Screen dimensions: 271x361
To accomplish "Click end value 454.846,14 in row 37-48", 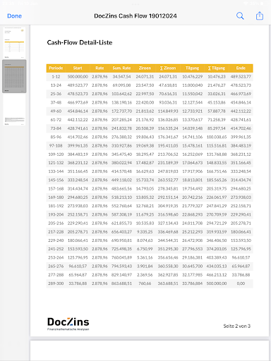I will click(241, 103).
